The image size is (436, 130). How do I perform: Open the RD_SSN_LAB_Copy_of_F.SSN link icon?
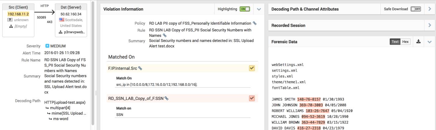[166, 98]
